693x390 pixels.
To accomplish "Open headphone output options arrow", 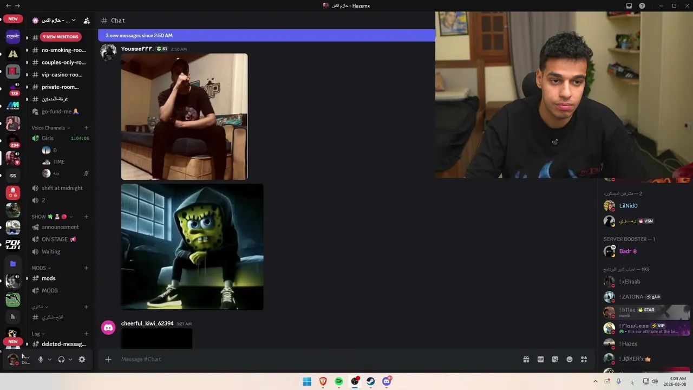I will [70, 359].
